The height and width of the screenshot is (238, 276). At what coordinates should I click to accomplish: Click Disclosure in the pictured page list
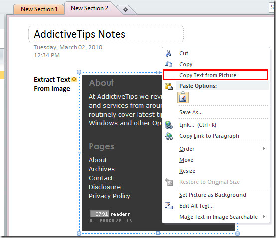point(105,187)
